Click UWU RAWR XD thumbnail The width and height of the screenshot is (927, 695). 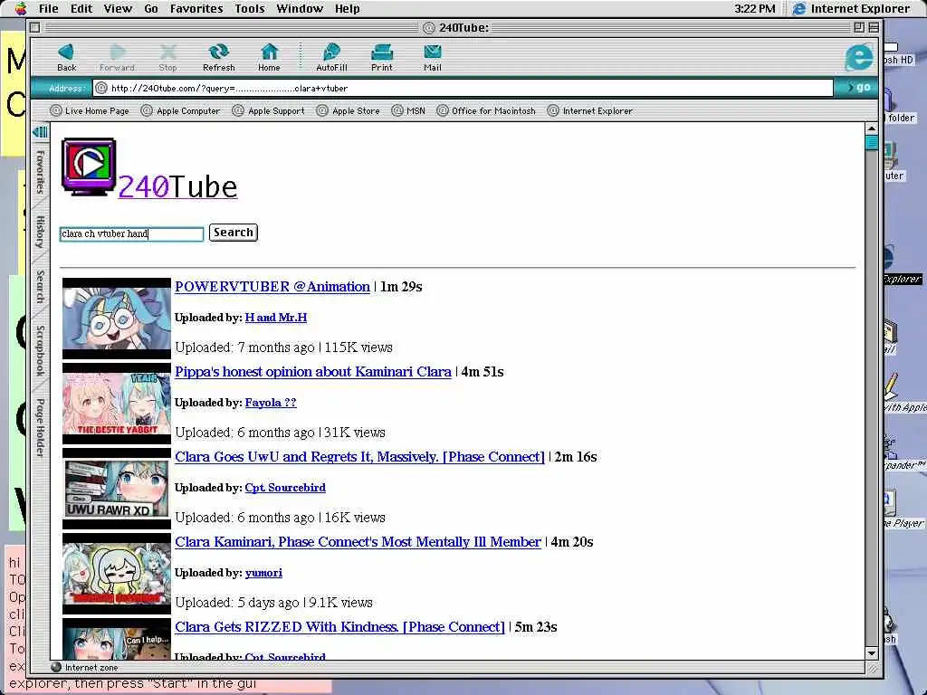tap(117, 489)
